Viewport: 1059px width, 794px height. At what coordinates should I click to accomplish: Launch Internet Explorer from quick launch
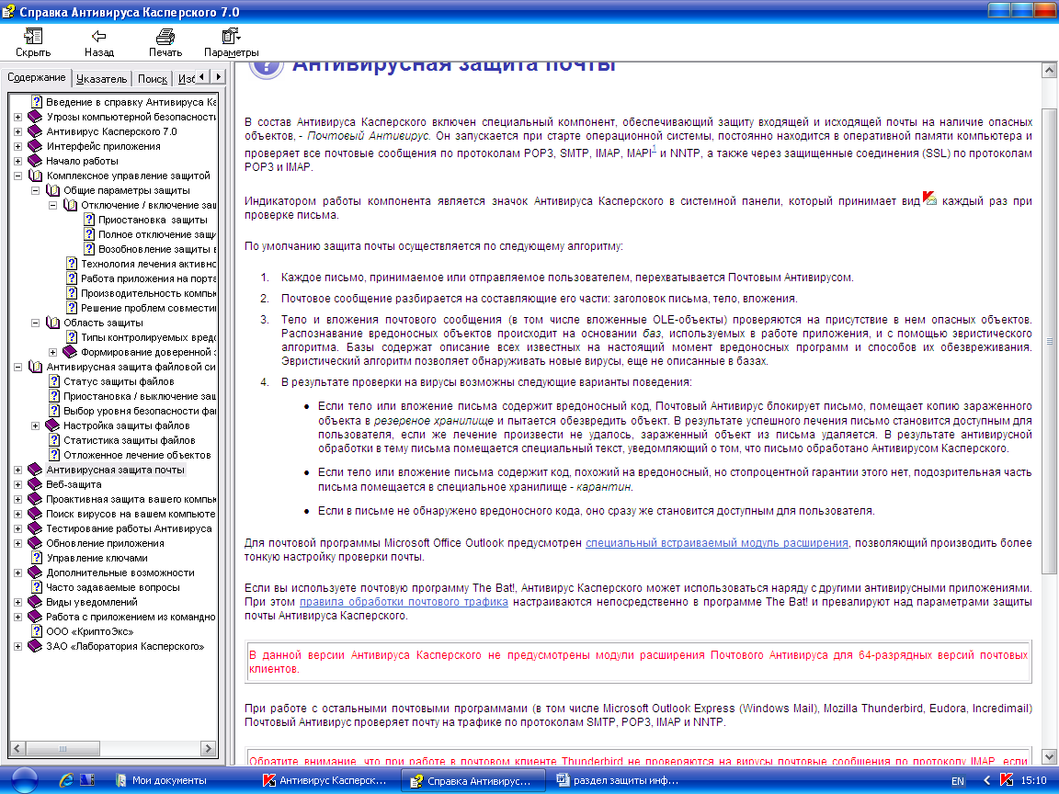coord(66,780)
